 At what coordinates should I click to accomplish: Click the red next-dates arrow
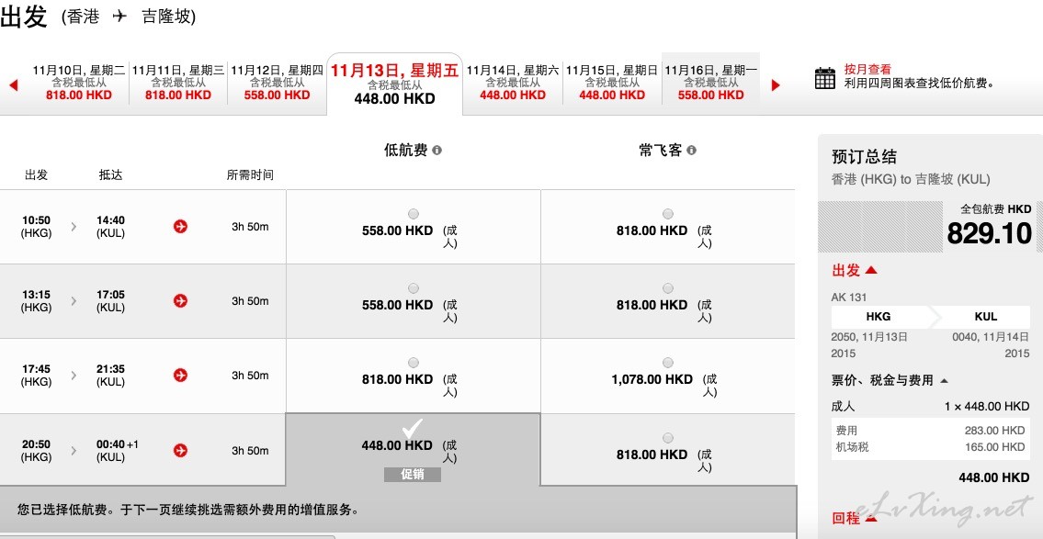pos(775,85)
